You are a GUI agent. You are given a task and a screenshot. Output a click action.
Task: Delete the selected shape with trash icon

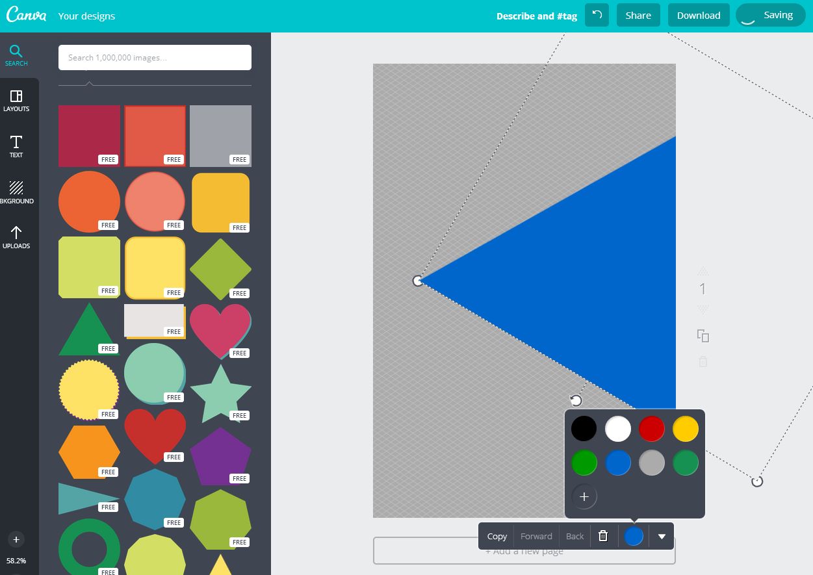(x=603, y=536)
